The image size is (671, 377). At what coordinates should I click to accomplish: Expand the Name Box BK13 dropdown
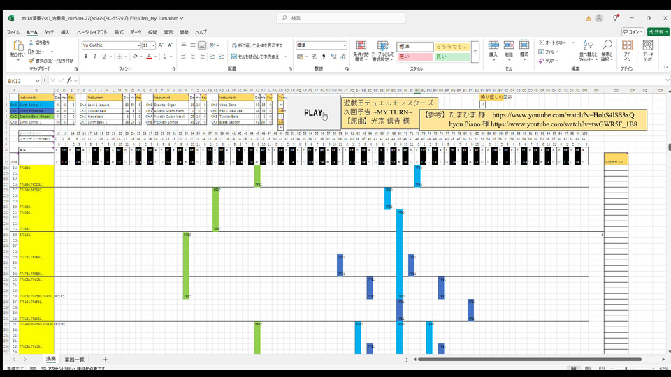[38, 81]
